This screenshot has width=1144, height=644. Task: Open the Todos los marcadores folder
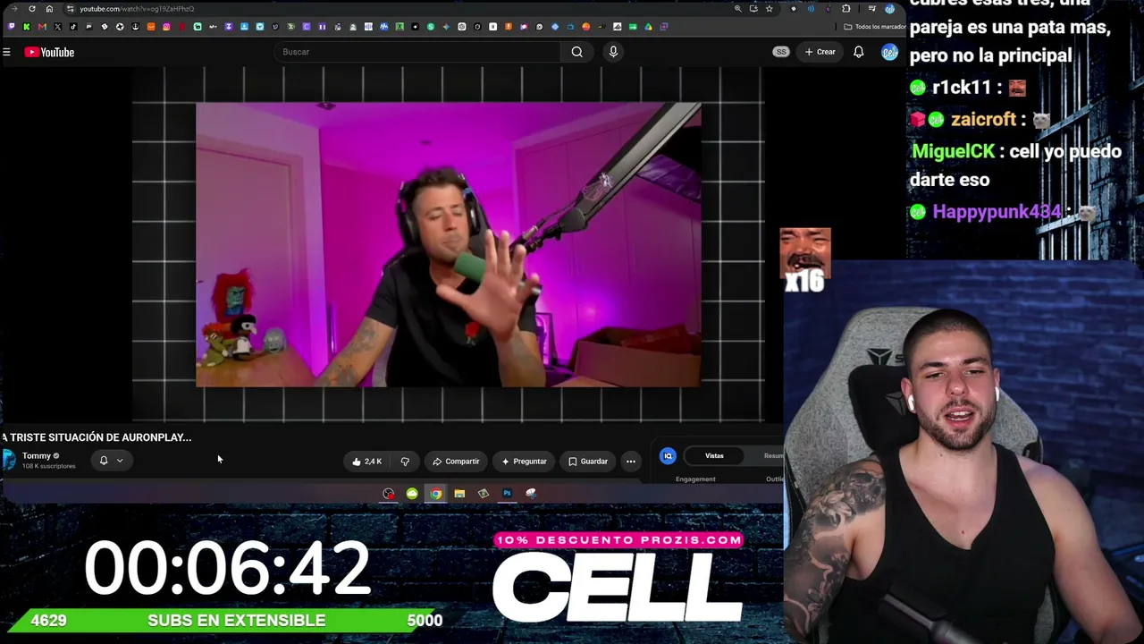(x=873, y=27)
